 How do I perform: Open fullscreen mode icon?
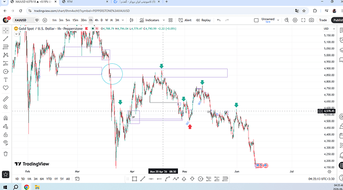point(303,20)
